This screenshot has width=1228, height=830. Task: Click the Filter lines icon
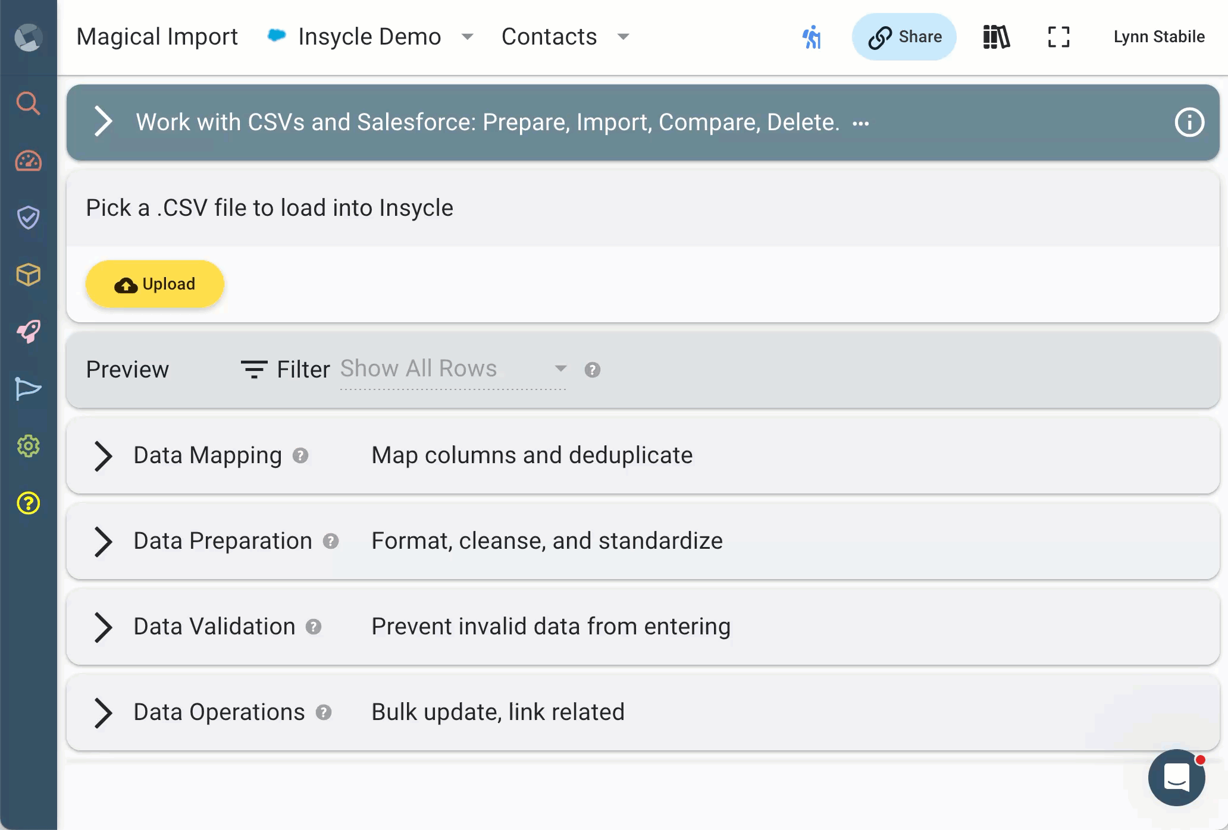pyautogui.click(x=254, y=369)
